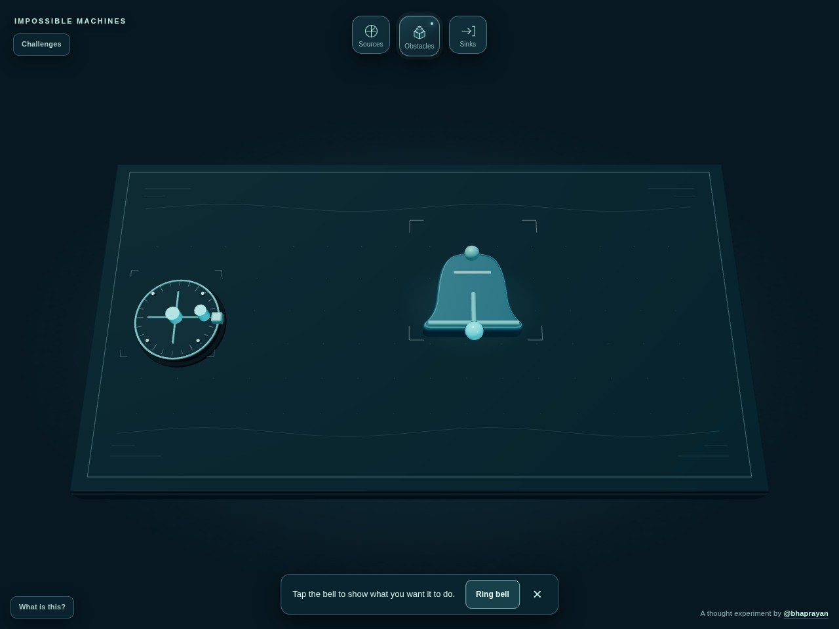
Task: Visit the @bhaprayan author link
Action: (806, 614)
